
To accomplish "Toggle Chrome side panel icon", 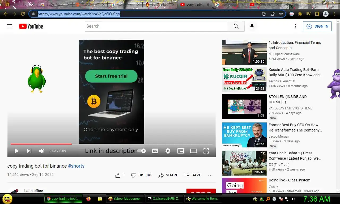I will pos(317,14).
